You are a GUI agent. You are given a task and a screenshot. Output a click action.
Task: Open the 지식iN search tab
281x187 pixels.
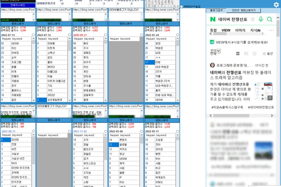[255, 30]
